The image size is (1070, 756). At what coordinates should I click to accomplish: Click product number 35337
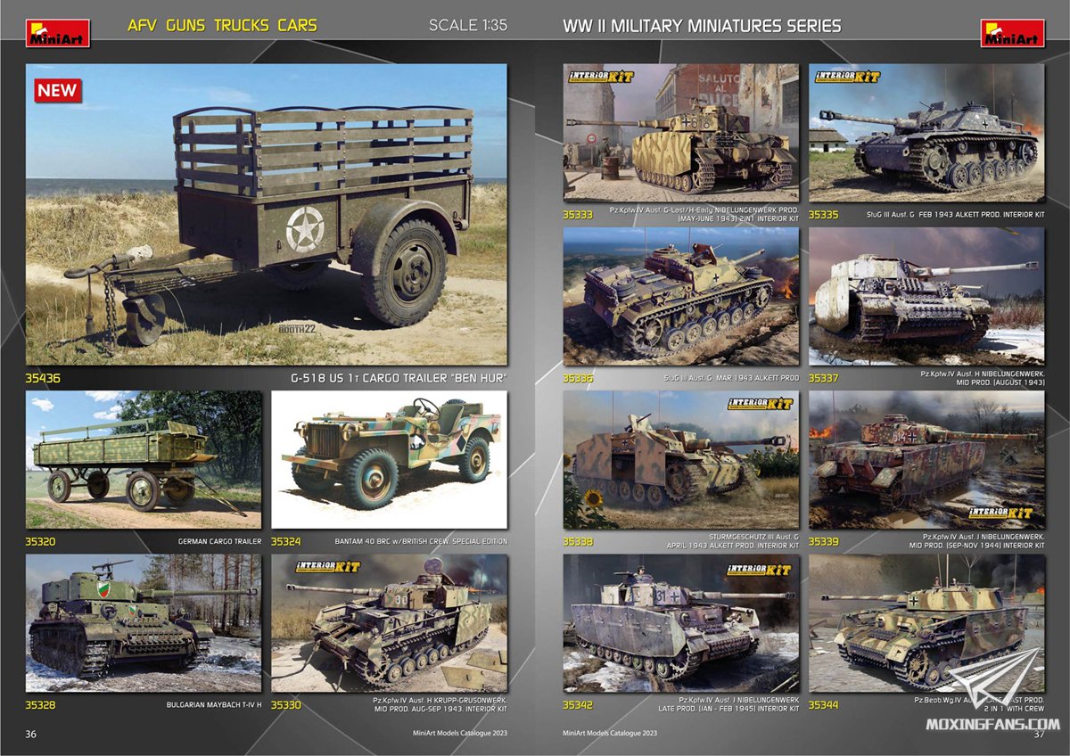(x=826, y=378)
